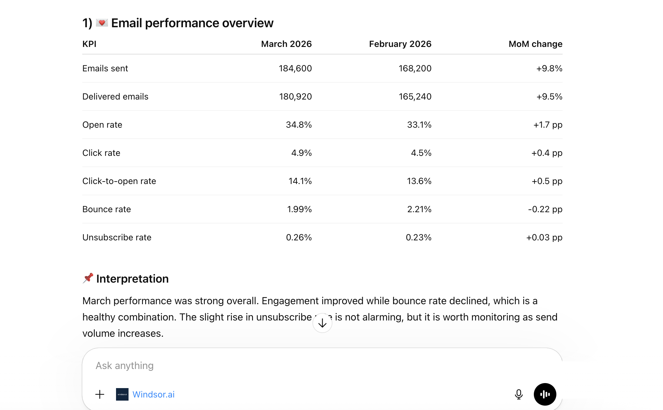Image resolution: width=663 pixels, height=410 pixels.
Task: Jump to latest with the down-arrow button
Action: [x=322, y=323]
